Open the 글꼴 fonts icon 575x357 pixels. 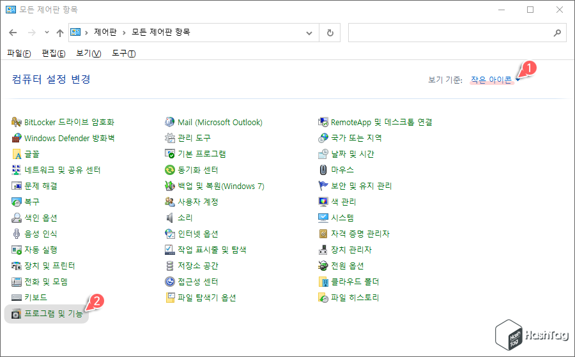pos(17,154)
